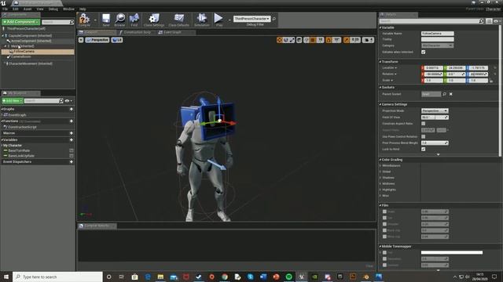The height and width of the screenshot is (282, 503).
Task: Open the Category dropdown in Variable section
Action: pos(437,45)
